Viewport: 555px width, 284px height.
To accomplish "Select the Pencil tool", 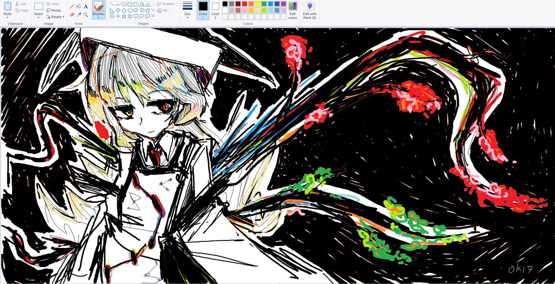I will [x=72, y=6].
